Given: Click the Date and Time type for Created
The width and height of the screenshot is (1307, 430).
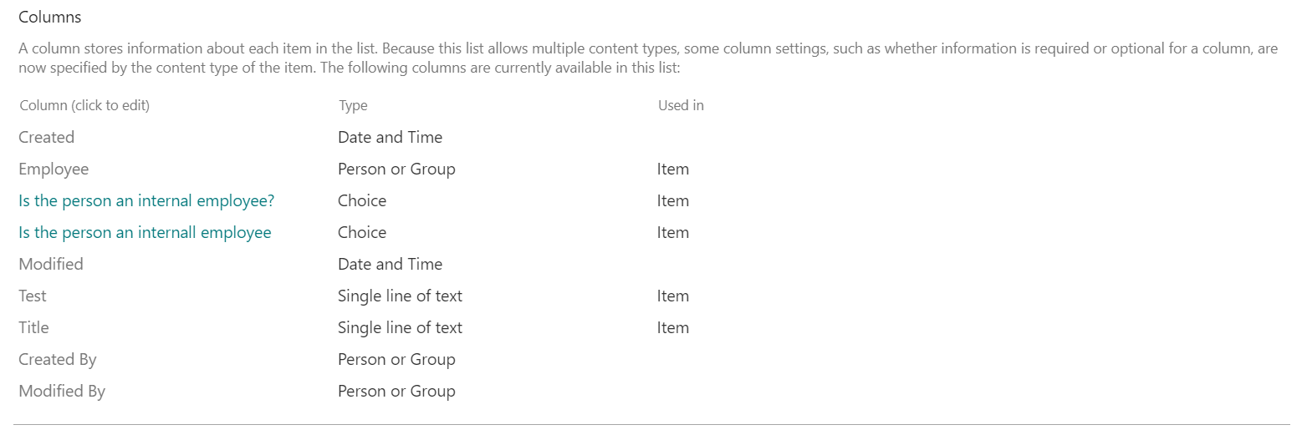Looking at the screenshot, I should point(390,137).
